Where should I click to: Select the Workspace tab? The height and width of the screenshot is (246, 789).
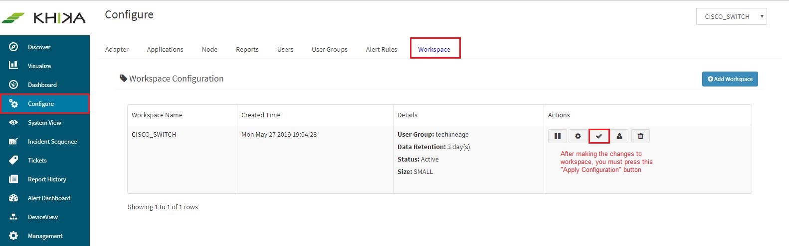click(x=434, y=49)
